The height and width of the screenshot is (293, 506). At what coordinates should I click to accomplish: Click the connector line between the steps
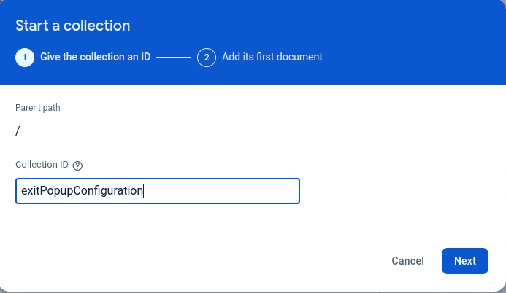pyautogui.click(x=174, y=57)
